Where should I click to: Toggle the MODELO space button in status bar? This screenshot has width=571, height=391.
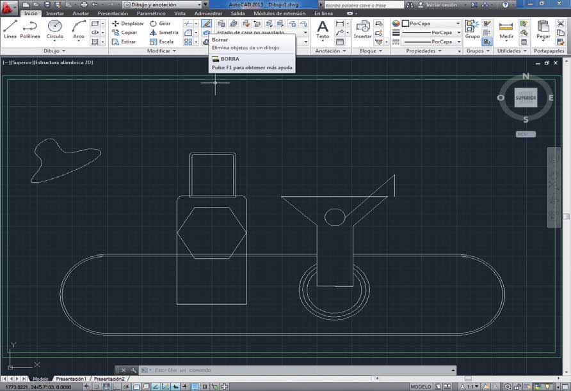click(x=421, y=387)
